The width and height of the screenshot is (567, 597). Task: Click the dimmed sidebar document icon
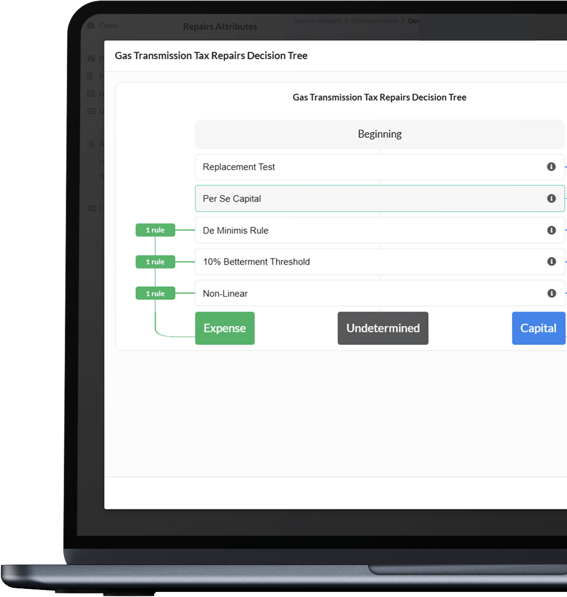coord(90,76)
